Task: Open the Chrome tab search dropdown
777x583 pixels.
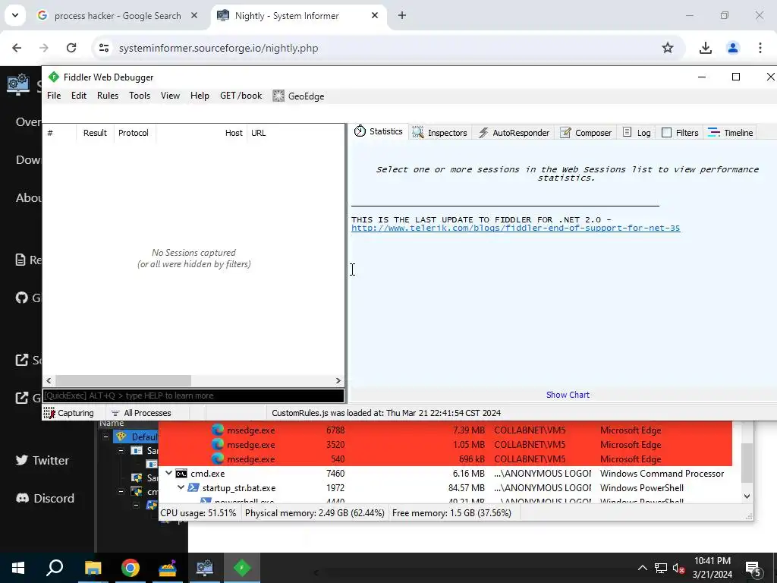Action: 15,15
